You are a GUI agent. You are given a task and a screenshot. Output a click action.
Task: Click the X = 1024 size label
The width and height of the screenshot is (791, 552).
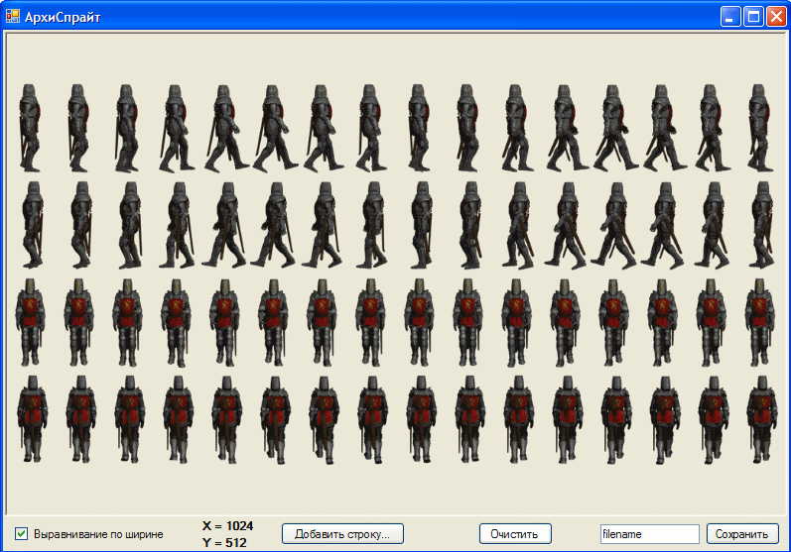[227, 526]
